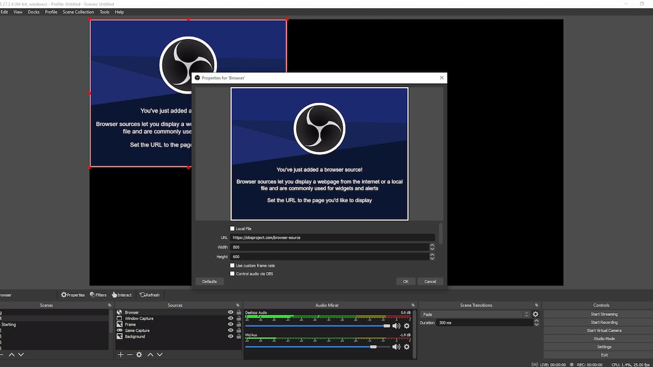
Task: Enable the Local File checkbox
Action: pyautogui.click(x=232, y=229)
